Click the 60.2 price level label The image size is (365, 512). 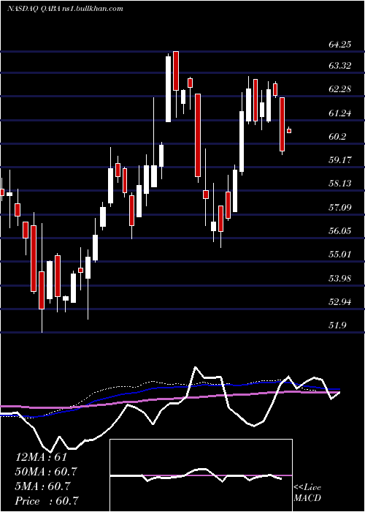tap(337, 137)
